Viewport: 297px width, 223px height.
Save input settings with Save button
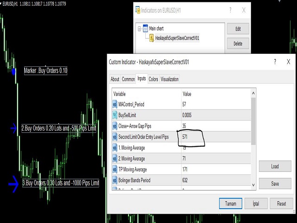coord(275,184)
